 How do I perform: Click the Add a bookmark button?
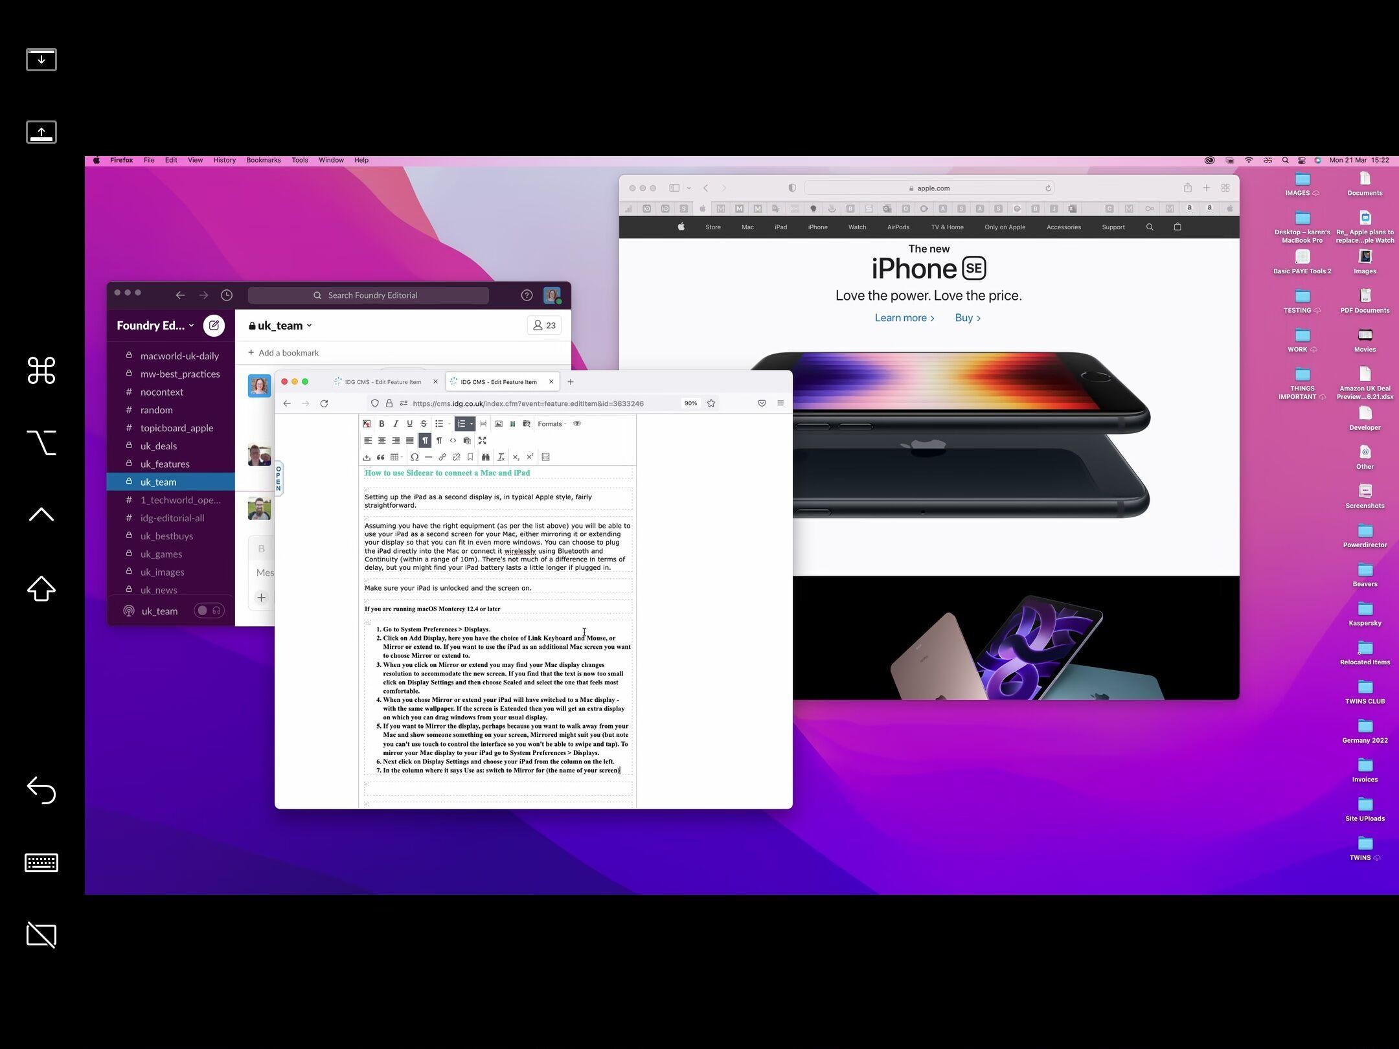pos(283,352)
